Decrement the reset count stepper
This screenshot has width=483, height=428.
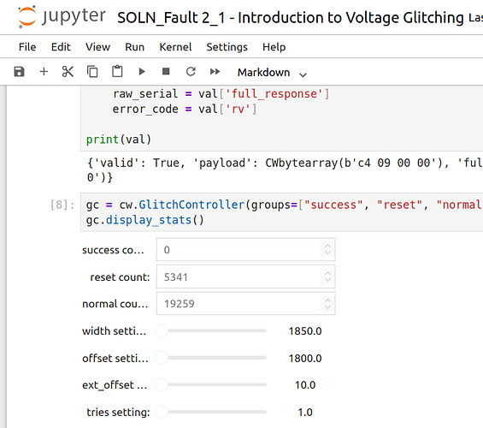(x=327, y=280)
